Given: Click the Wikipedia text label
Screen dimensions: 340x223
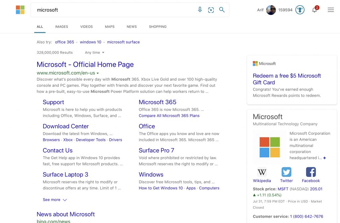Looking at the screenshot, I should [x=262, y=181].
